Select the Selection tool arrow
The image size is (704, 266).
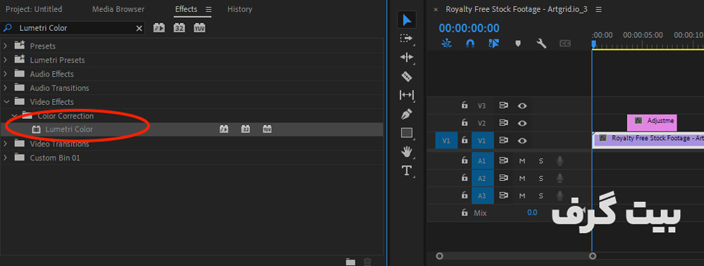point(407,20)
